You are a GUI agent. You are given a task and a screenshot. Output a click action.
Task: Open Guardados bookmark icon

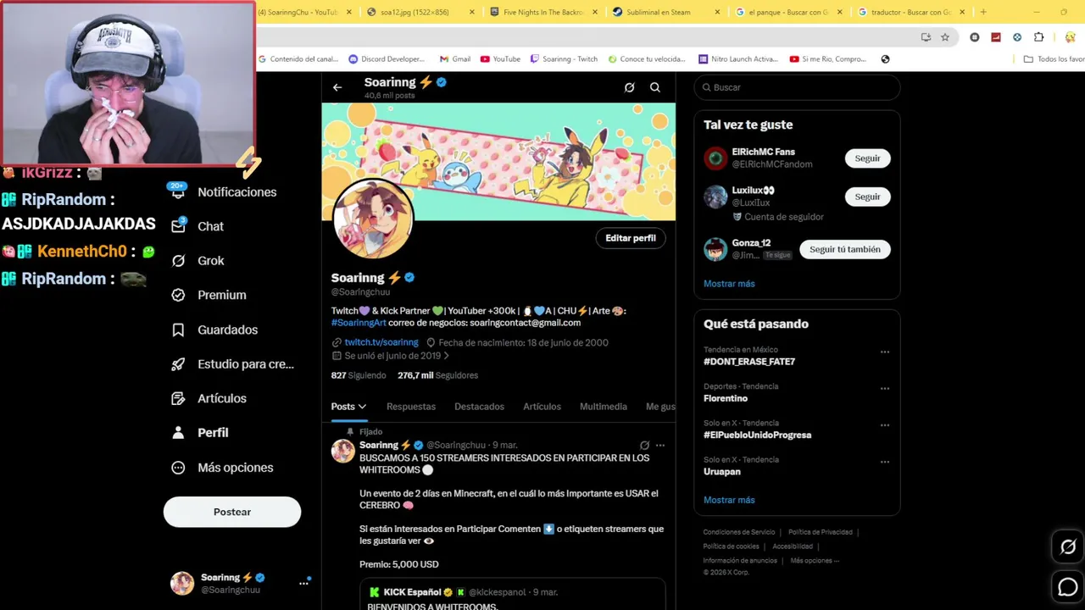tap(178, 330)
